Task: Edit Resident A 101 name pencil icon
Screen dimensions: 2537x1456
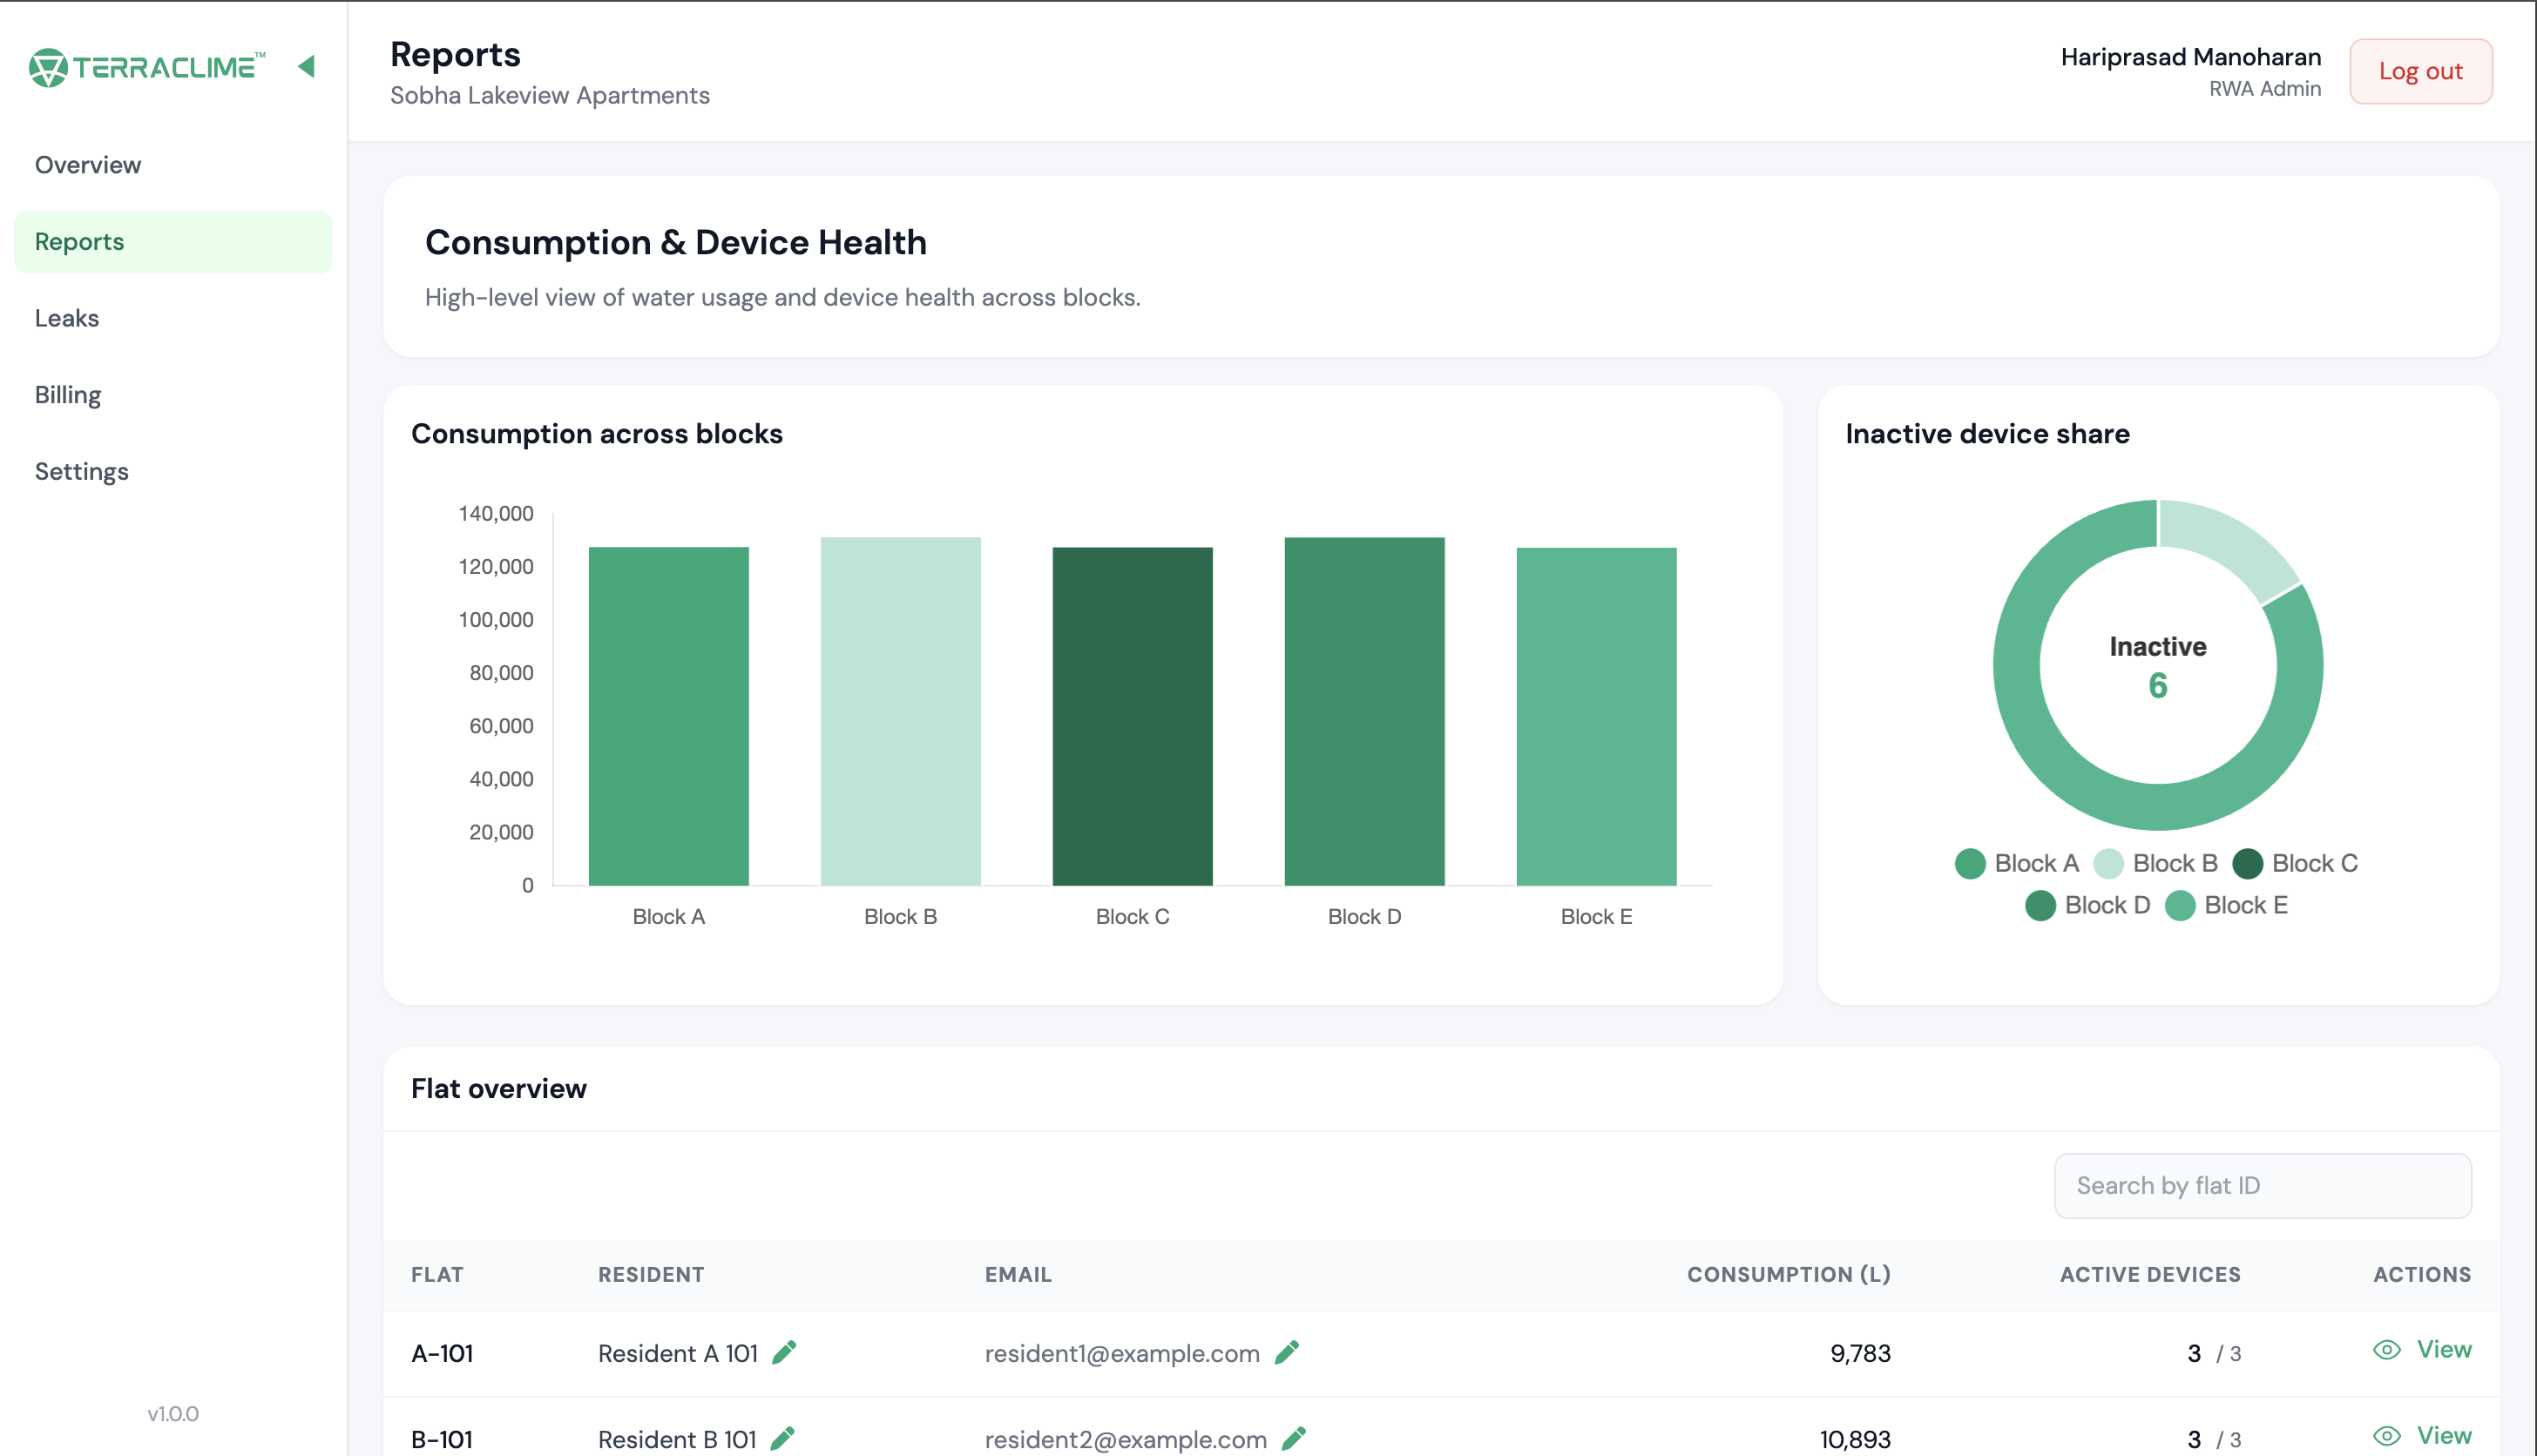Action: [x=784, y=1352]
